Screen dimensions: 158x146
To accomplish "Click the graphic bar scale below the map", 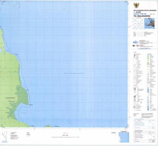I will tap(65, 137).
